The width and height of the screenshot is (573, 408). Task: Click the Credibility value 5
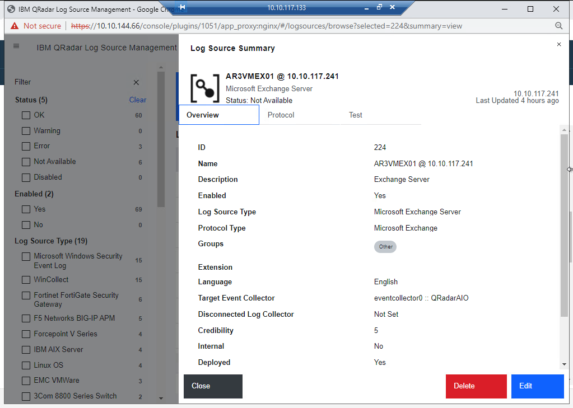pos(376,331)
